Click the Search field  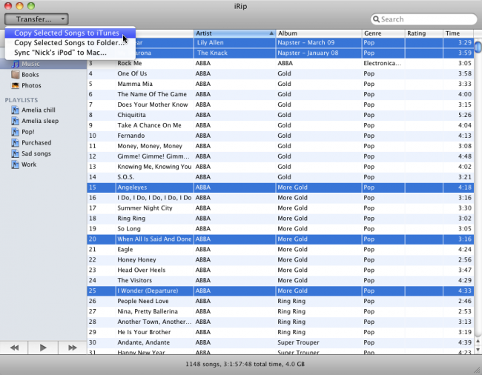coord(423,19)
